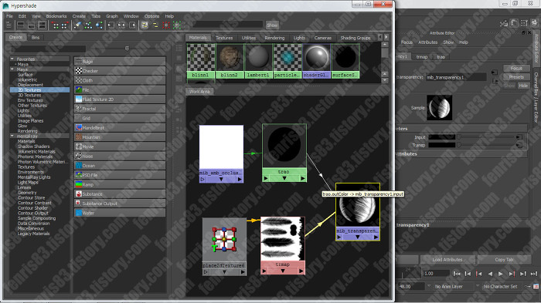Click Focus button in Attribute Editor
The width and height of the screenshot is (541, 303).
[x=516, y=68]
